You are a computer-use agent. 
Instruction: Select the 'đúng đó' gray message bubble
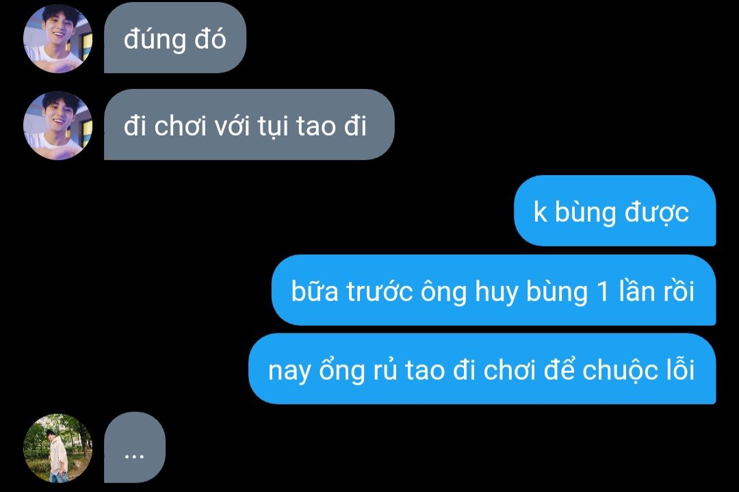(x=175, y=38)
